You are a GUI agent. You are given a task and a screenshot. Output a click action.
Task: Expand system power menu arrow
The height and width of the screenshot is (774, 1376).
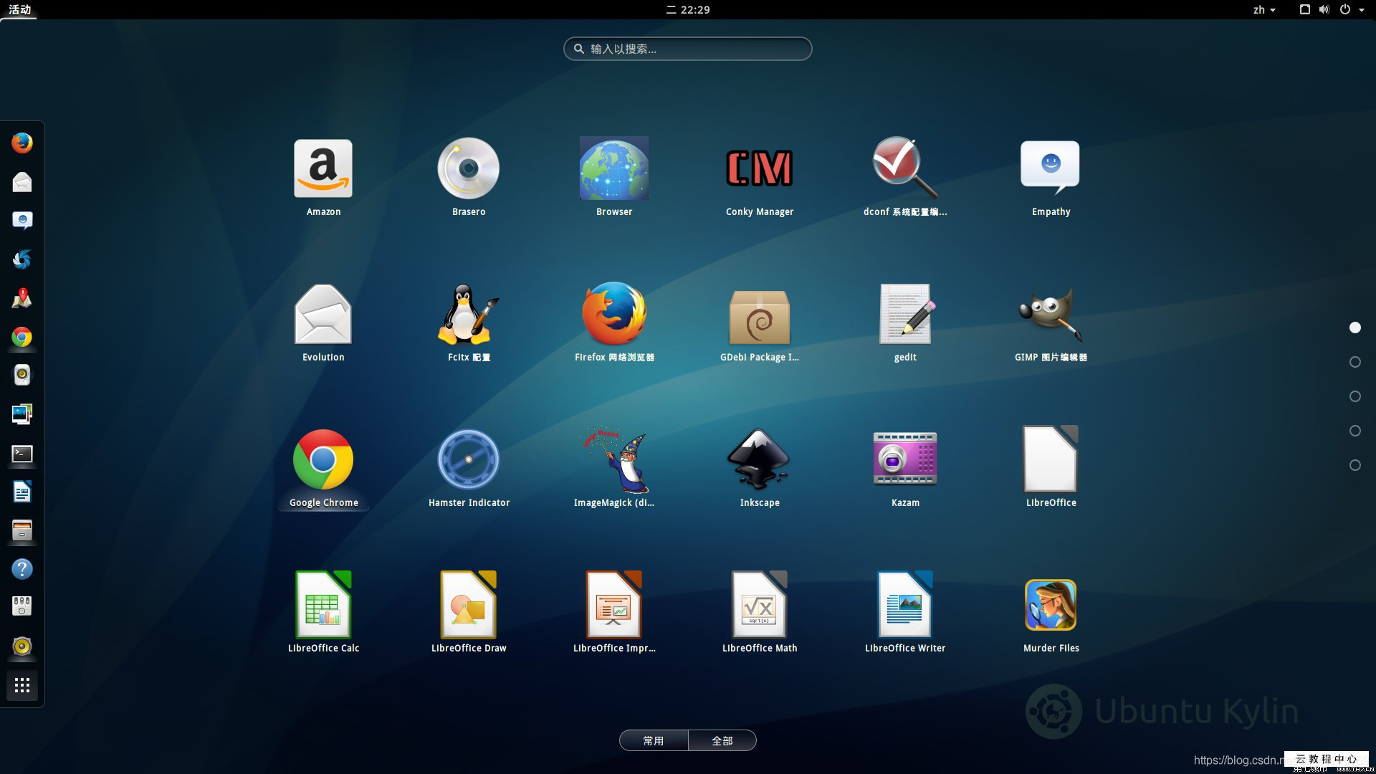tap(1361, 9)
